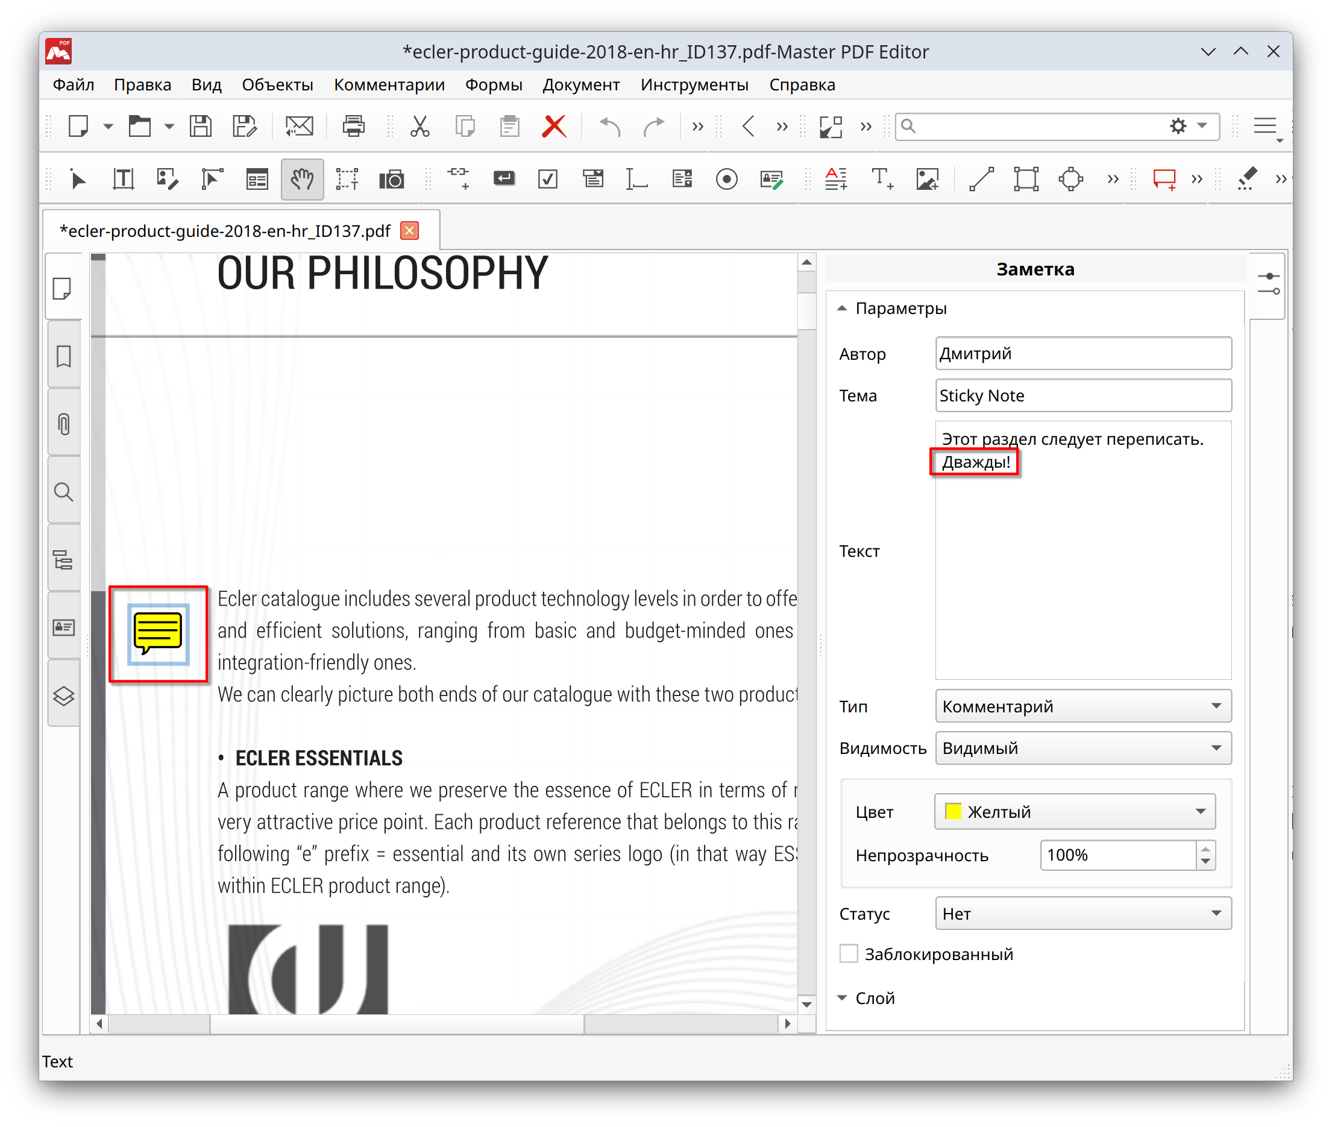Image resolution: width=1332 pixels, height=1127 pixels.
Task: Select the Sticky Note comment tool
Action: tap(1164, 180)
